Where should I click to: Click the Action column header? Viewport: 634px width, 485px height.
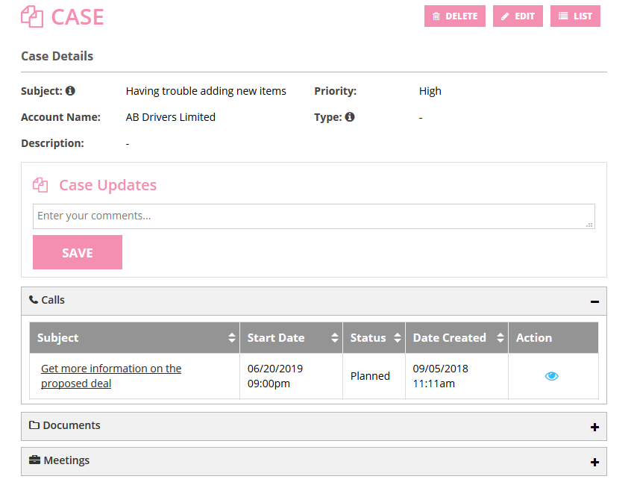(x=553, y=338)
